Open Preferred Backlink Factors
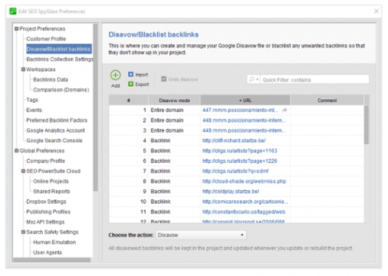388x276 pixels. coord(57,120)
